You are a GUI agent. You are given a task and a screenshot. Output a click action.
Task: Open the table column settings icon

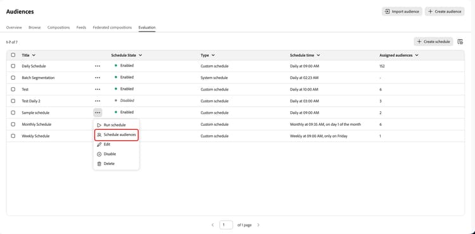tap(460, 42)
